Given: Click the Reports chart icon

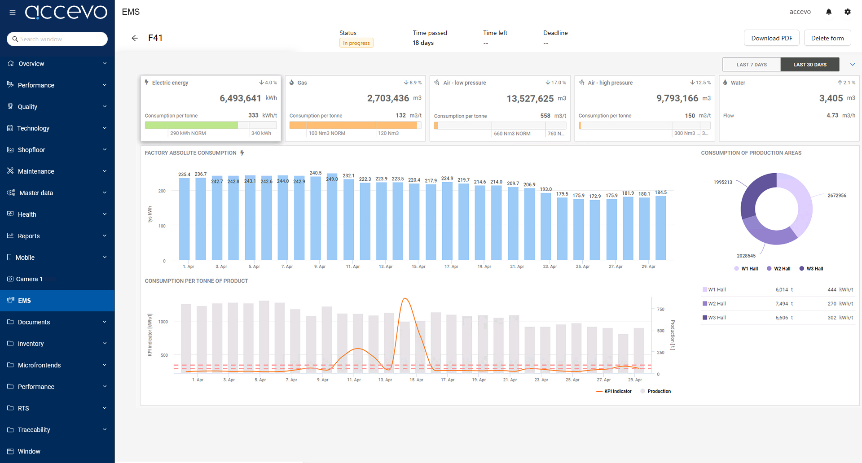Looking at the screenshot, I should 10,236.
